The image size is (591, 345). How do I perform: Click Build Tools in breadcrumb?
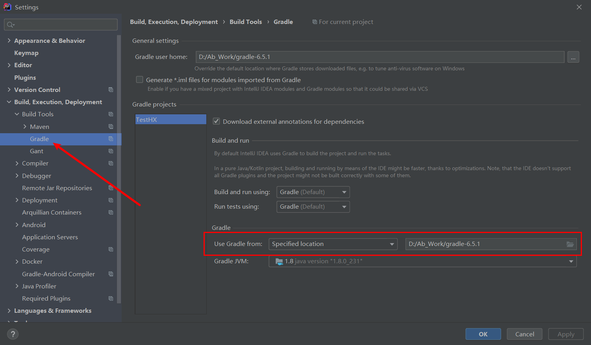(246, 22)
